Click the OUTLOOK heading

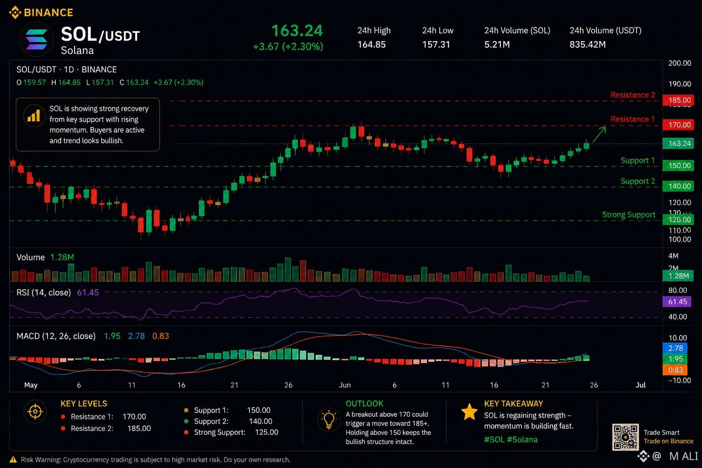click(364, 404)
